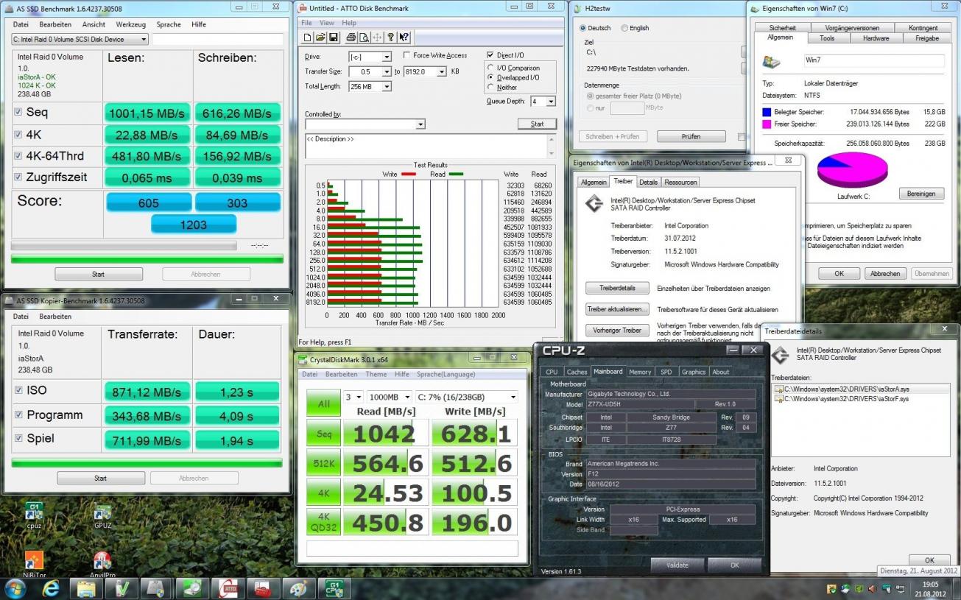Click the green NVIDIA tray icon
This screenshot has width=961, height=600.
click(859, 589)
